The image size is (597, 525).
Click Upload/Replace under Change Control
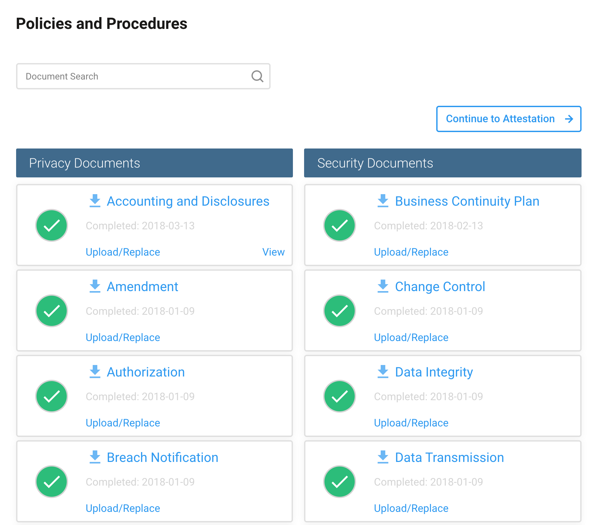tap(411, 337)
